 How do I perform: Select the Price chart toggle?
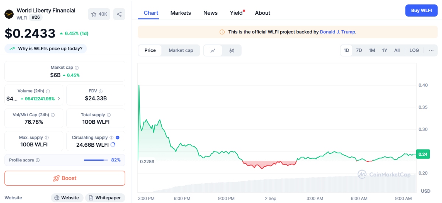coord(150,50)
